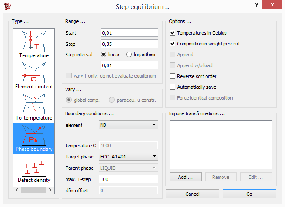Click the application logo in title bar
Image resolution: width=285 pixels, height=207 pixels.
(x=7, y=6)
